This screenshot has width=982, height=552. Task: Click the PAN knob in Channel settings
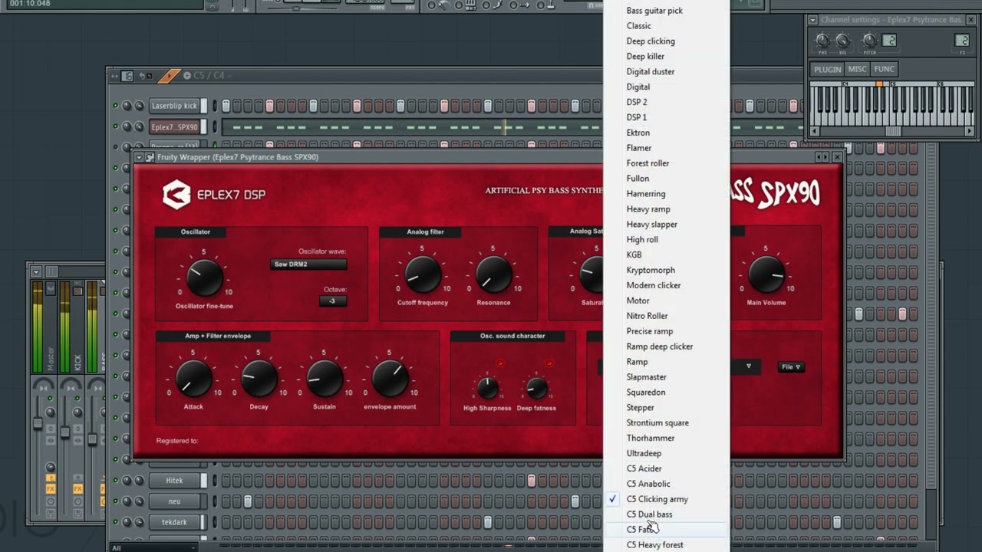[822, 41]
